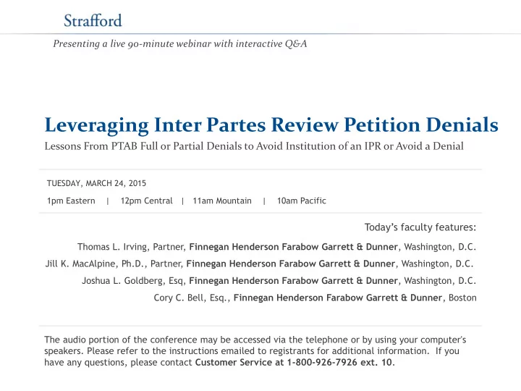Select the name 'Jill K. MacAlpine, Ph.D., Partner'
This screenshot has height=391, width=521.
tap(114, 264)
